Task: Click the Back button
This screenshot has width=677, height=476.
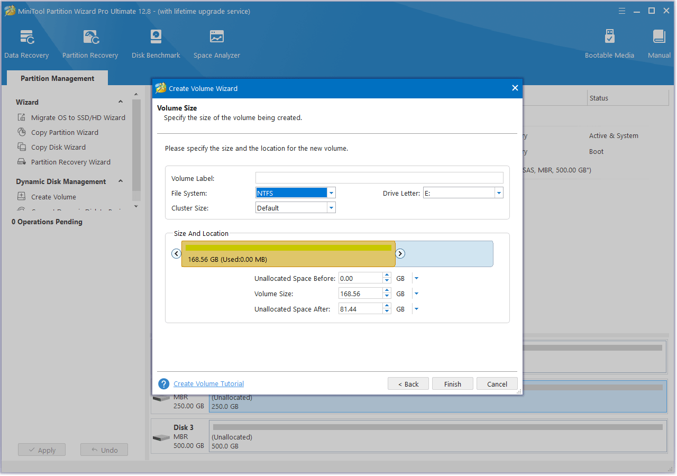Action: (408, 384)
